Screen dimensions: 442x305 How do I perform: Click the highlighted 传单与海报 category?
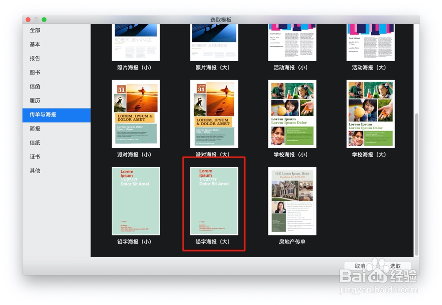click(x=57, y=115)
